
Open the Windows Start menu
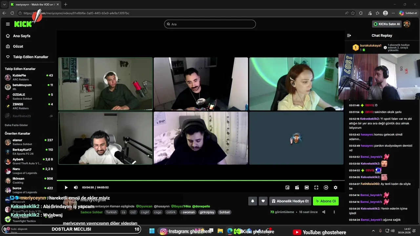152,231
